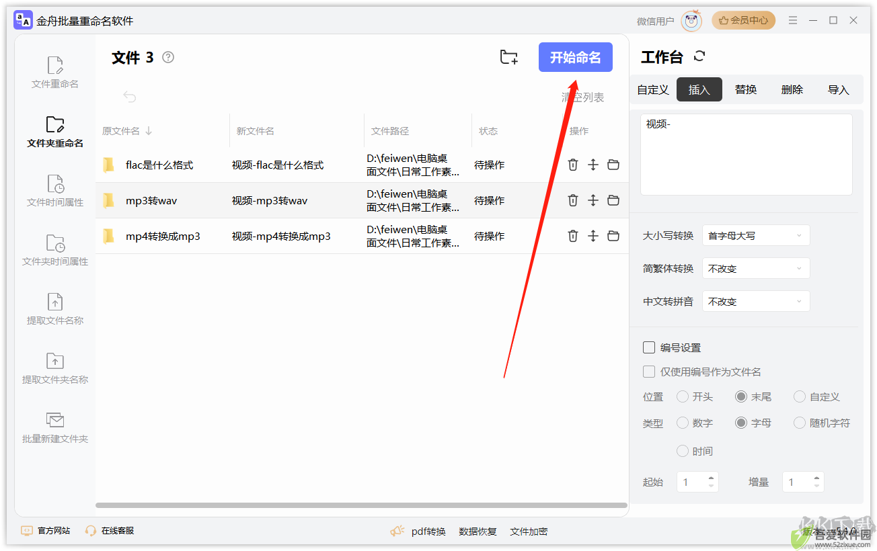Image resolution: width=877 pixels, height=551 pixels.
Task: Select the 末尾 position radio button
Action: click(x=741, y=396)
